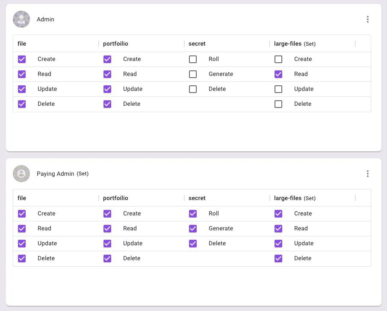Viewport: 387px width, 311px height.
Task: Click the Paying Admin avatar icon
Action: 21,174
